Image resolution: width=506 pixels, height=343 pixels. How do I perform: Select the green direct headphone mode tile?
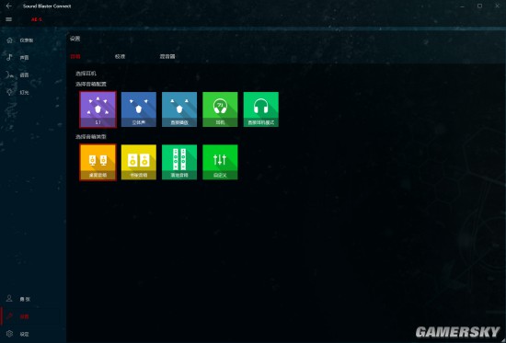(x=260, y=109)
